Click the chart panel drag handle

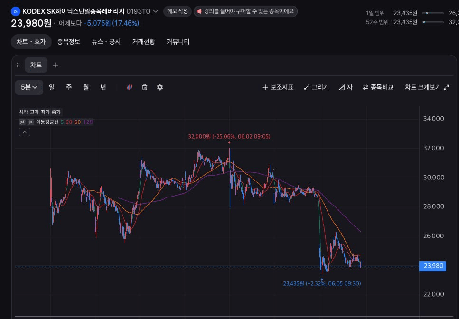pyautogui.click(x=18, y=65)
